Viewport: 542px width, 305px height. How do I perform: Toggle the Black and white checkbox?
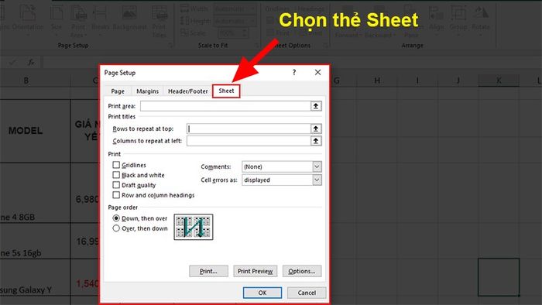tap(116, 175)
